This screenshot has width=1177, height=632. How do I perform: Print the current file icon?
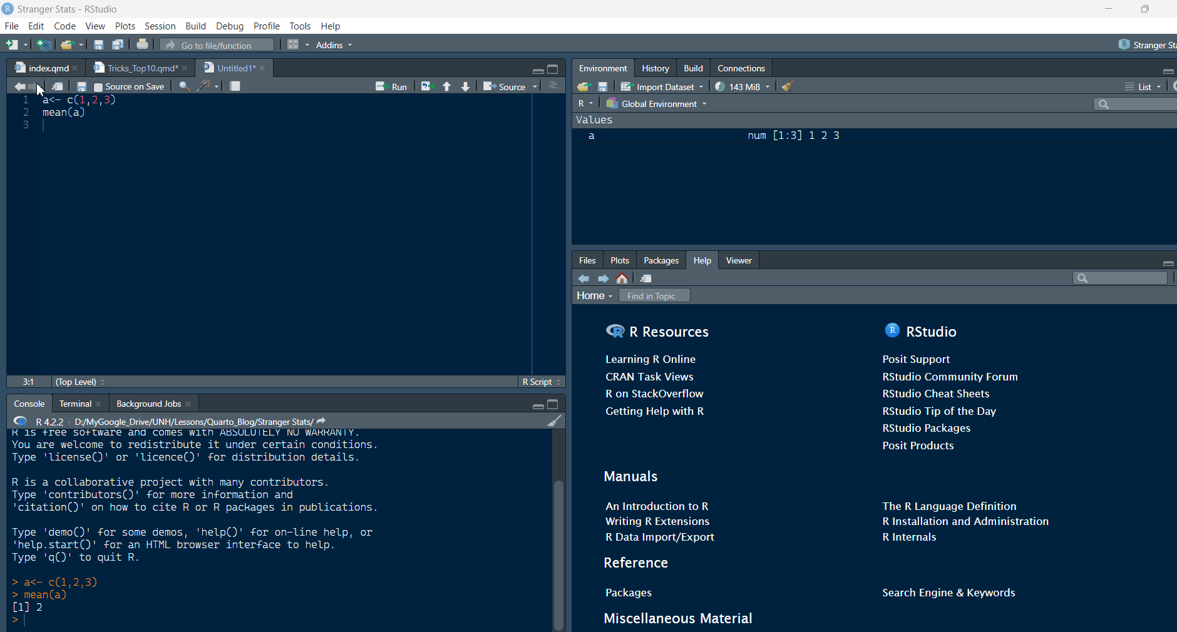click(x=143, y=44)
